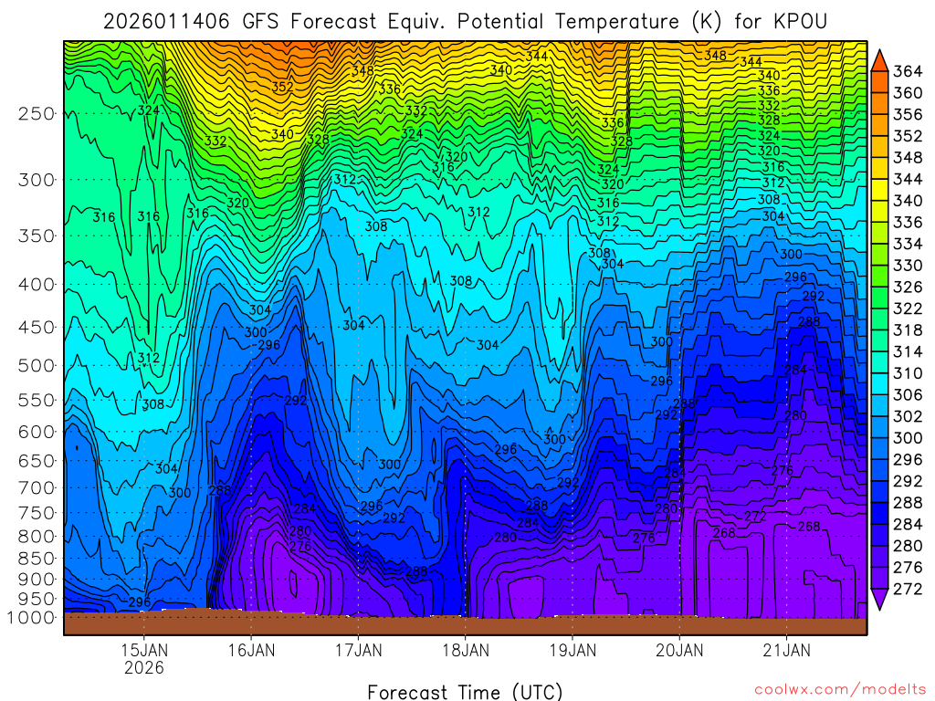Image resolution: width=935 pixels, height=701 pixels.
Task: Click the orange top arrow of the colorbar
Action: point(879,61)
